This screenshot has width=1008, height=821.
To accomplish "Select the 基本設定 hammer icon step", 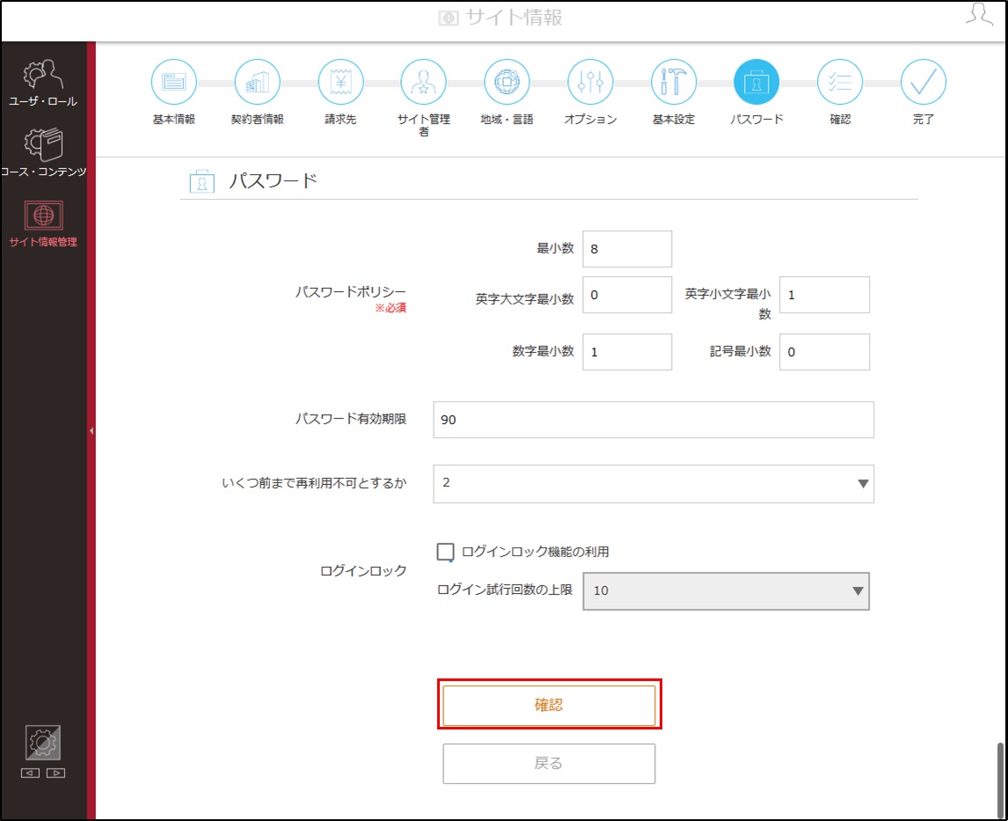I will point(674,82).
